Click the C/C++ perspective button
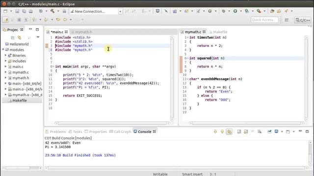Screen dimensions: 314x176 pyautogui.click(x=303, y=20)
